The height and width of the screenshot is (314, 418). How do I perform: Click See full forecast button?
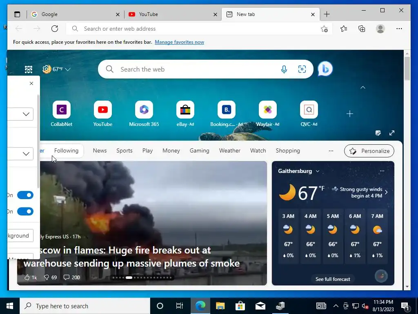coord(333,279)
